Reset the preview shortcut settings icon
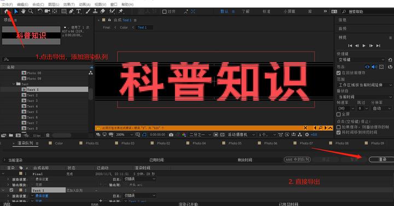The image size is (394, 206). point(390,60)
